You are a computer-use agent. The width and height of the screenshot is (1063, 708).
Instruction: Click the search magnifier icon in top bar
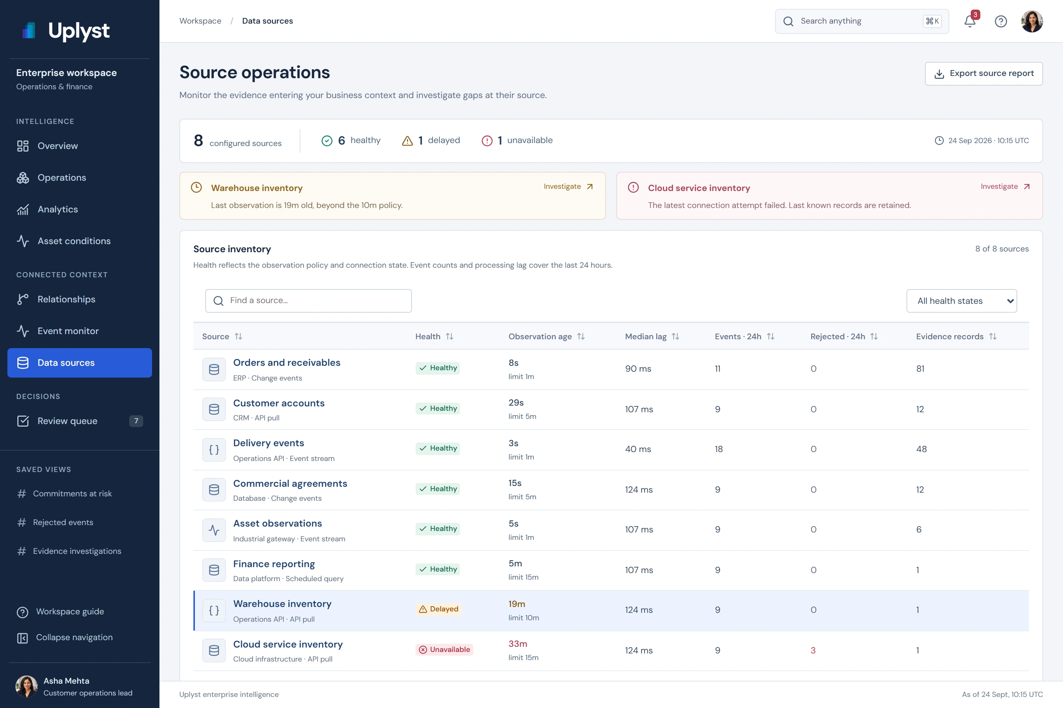(x=788, y=21)
